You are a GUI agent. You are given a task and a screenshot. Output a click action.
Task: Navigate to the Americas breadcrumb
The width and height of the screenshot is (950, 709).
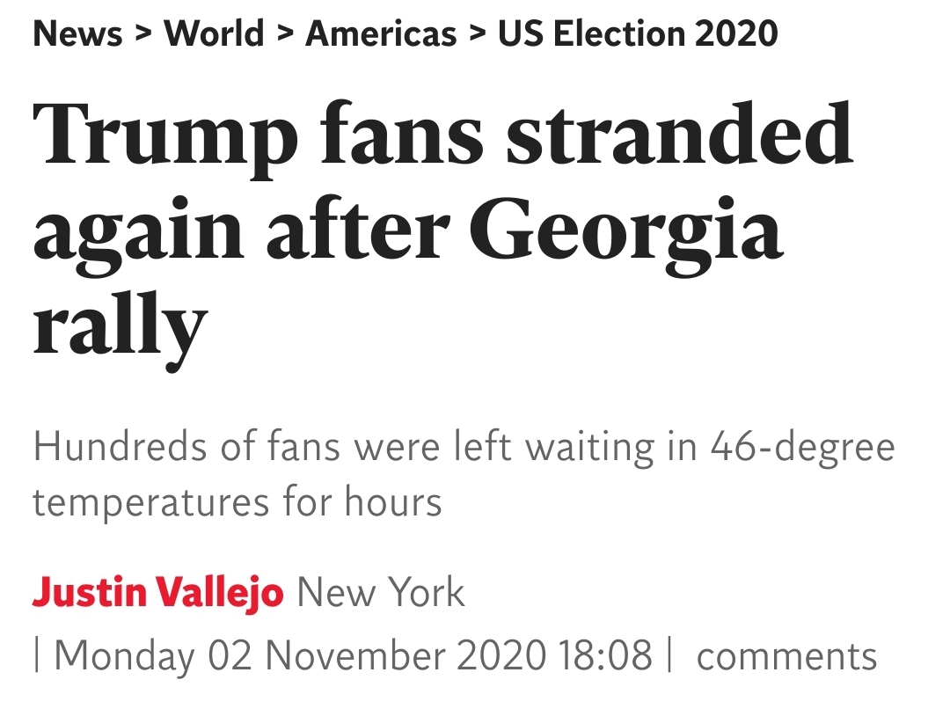[x=381, y=33]
